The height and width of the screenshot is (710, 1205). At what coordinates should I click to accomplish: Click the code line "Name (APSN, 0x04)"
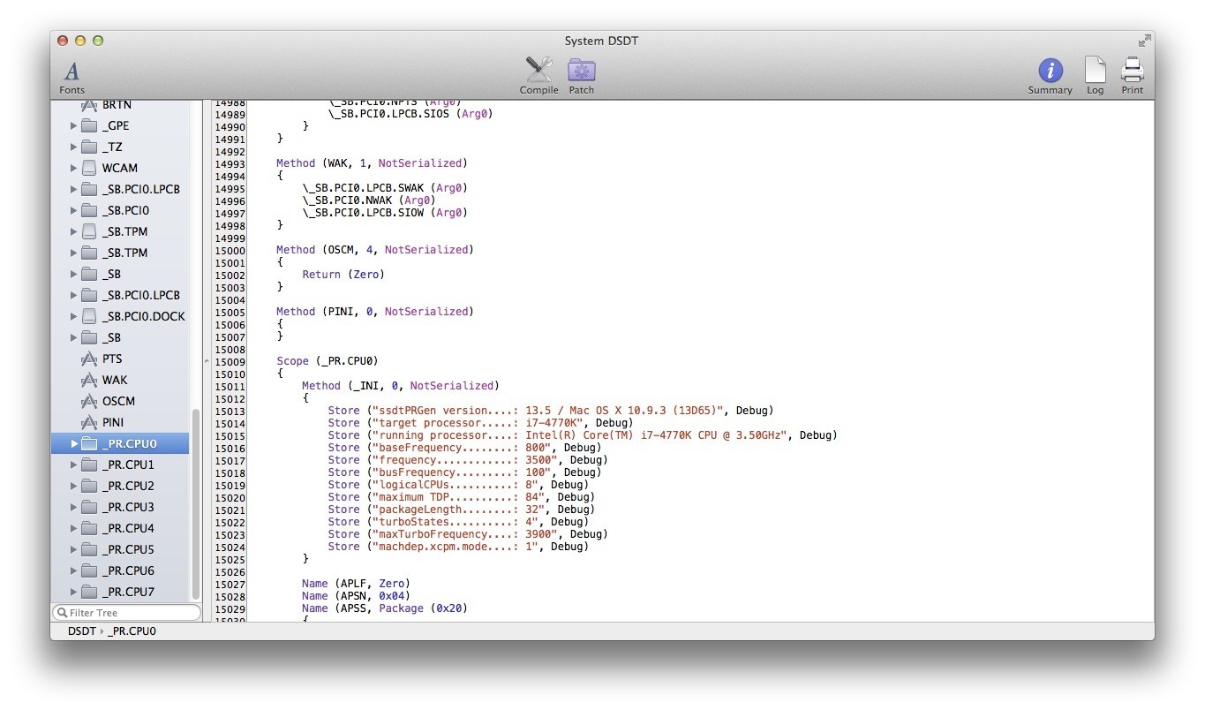click(356, 596)
